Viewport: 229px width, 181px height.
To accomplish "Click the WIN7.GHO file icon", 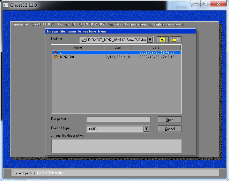I will click(x=56, y=57).
